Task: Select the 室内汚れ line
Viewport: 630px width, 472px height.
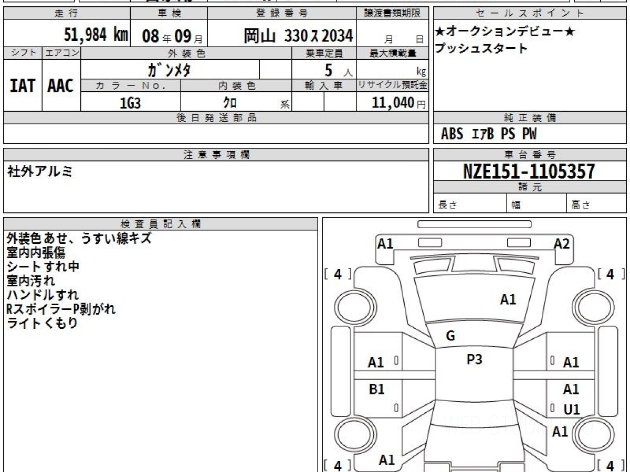Action: (x=30, y=281)
